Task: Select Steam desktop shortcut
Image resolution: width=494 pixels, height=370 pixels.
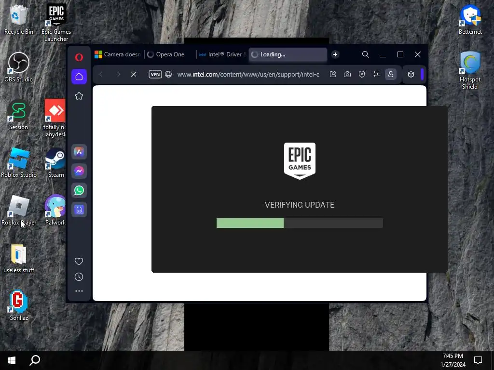Action: pyautogui.click(x=56, y=163)
